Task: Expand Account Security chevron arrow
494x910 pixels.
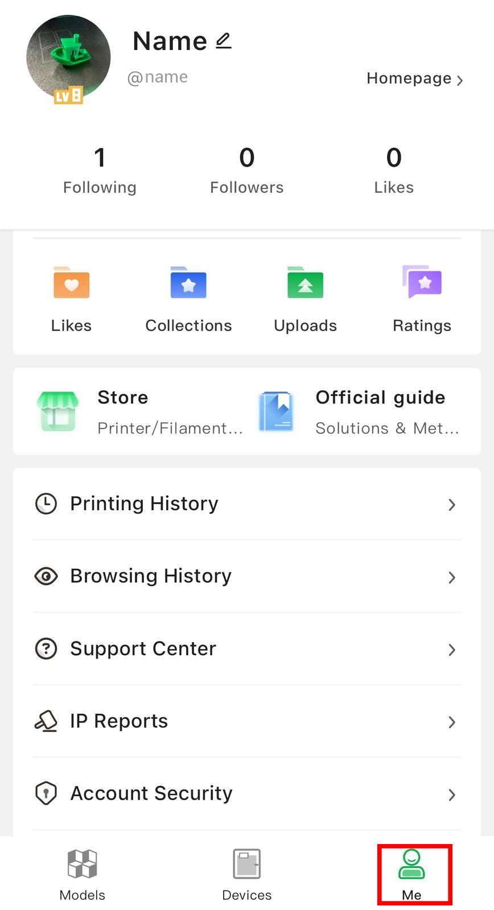Action: [x=452, y=795]
